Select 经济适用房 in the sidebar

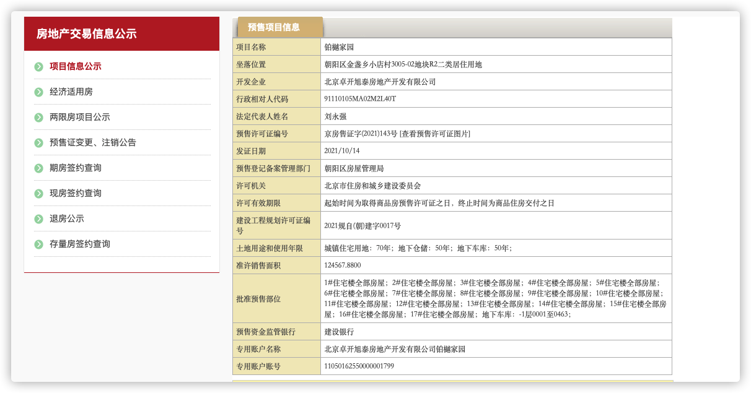tap(71, 92)
